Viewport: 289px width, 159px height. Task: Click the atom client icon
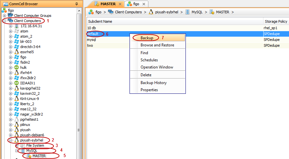point(17,31)
